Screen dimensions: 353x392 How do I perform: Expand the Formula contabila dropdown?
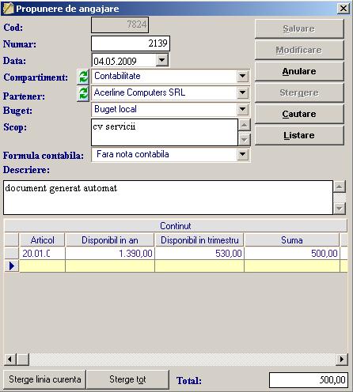[242, 154]
